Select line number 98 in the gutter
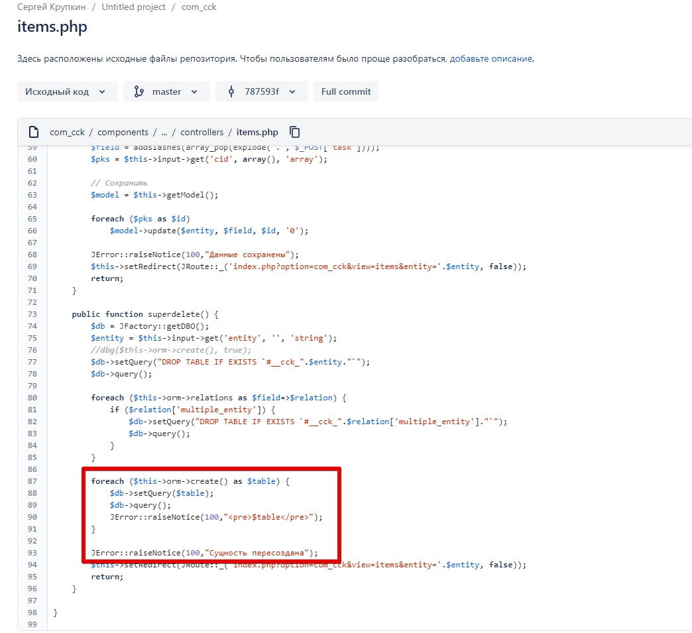The image size is (692, 633). [x=32, y=612]
